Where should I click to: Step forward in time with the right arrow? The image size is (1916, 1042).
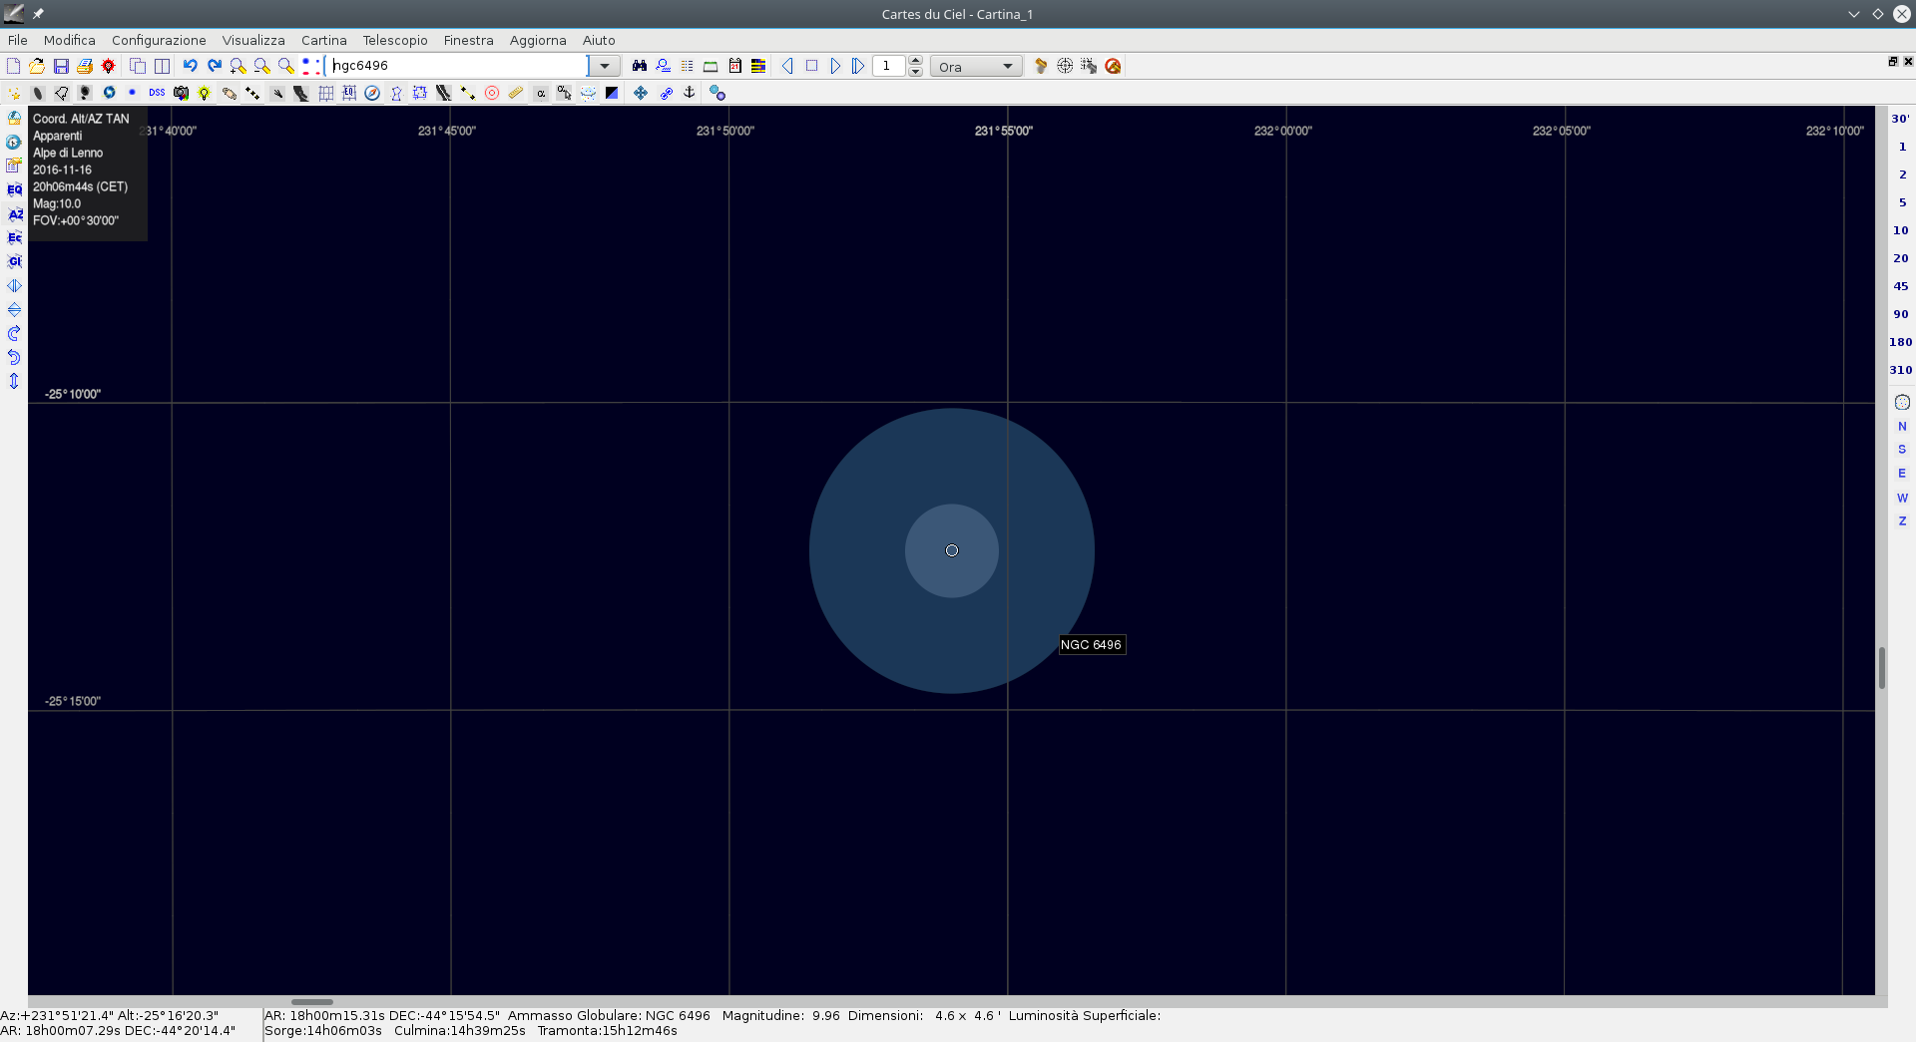835,66
